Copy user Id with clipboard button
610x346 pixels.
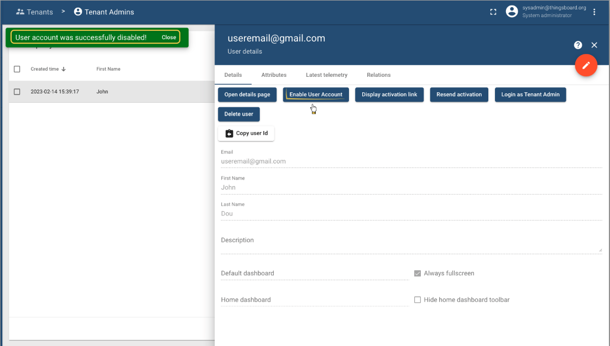click(x=246, y=133)
